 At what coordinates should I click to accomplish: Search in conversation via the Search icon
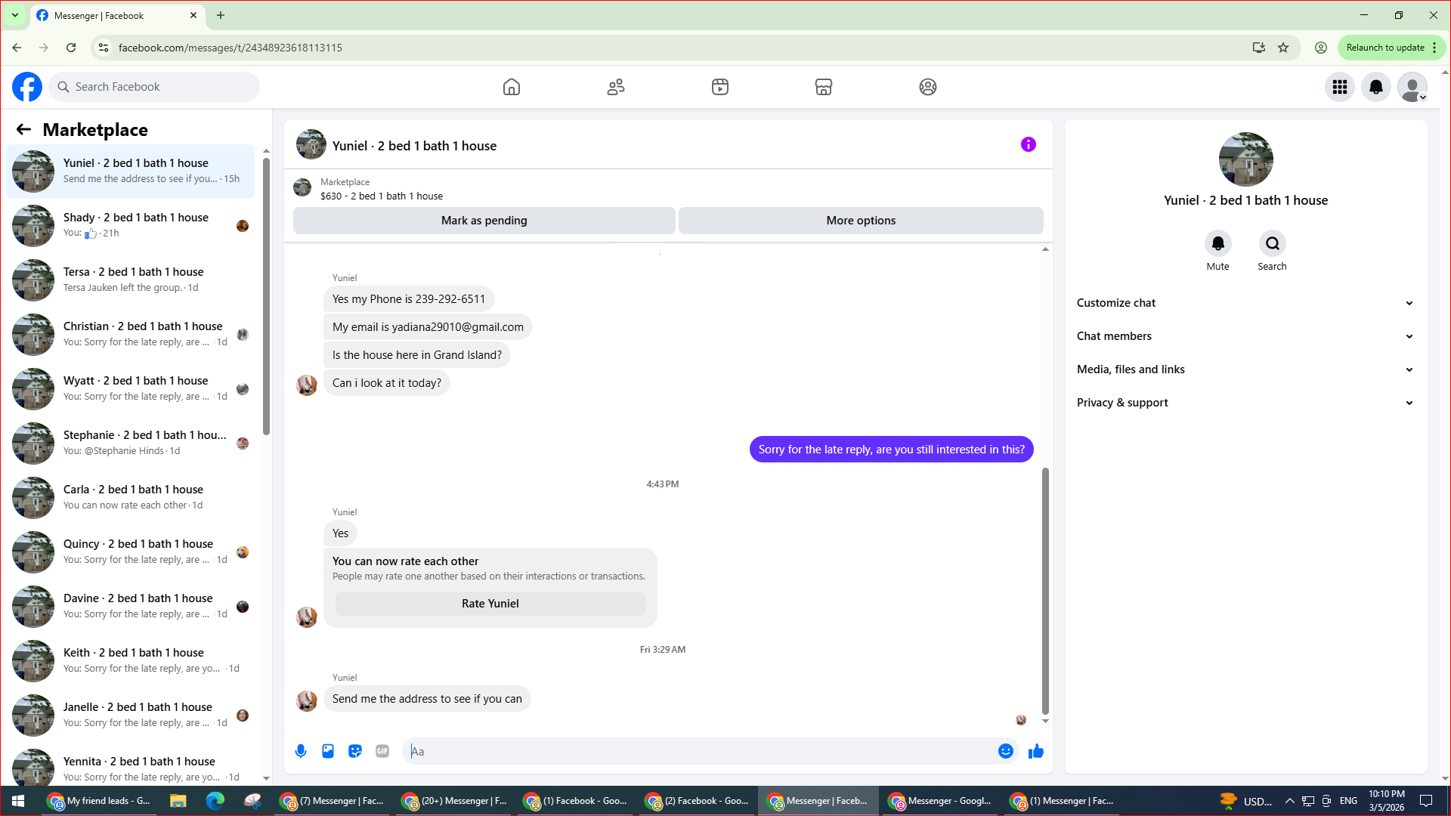(1272, 244)
